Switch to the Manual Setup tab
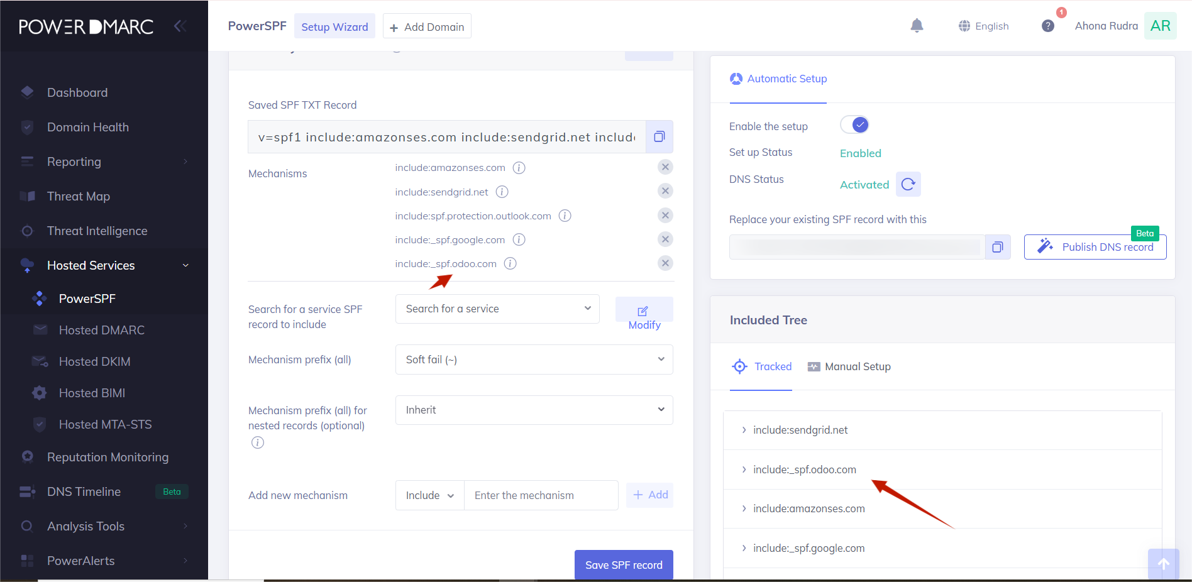The width and height of the screenshot is (1192, 582). point(849,366)
